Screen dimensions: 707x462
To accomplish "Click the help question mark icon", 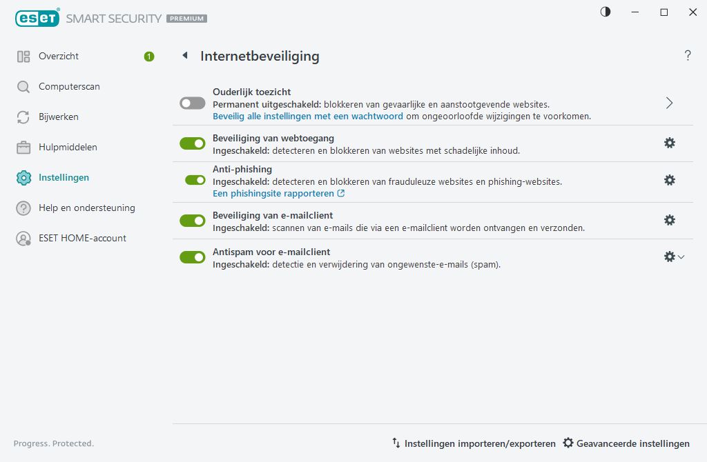I will coord(688,55).
